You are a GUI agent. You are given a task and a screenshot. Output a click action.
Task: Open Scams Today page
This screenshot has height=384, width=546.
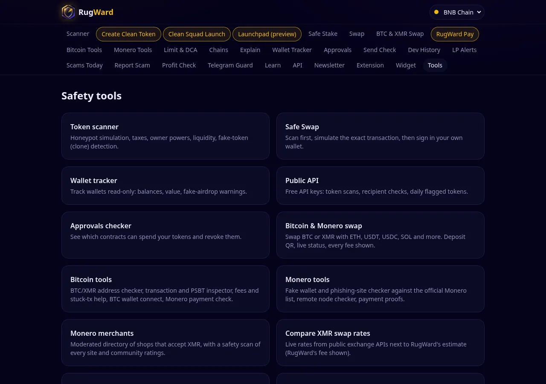point(84,65)
